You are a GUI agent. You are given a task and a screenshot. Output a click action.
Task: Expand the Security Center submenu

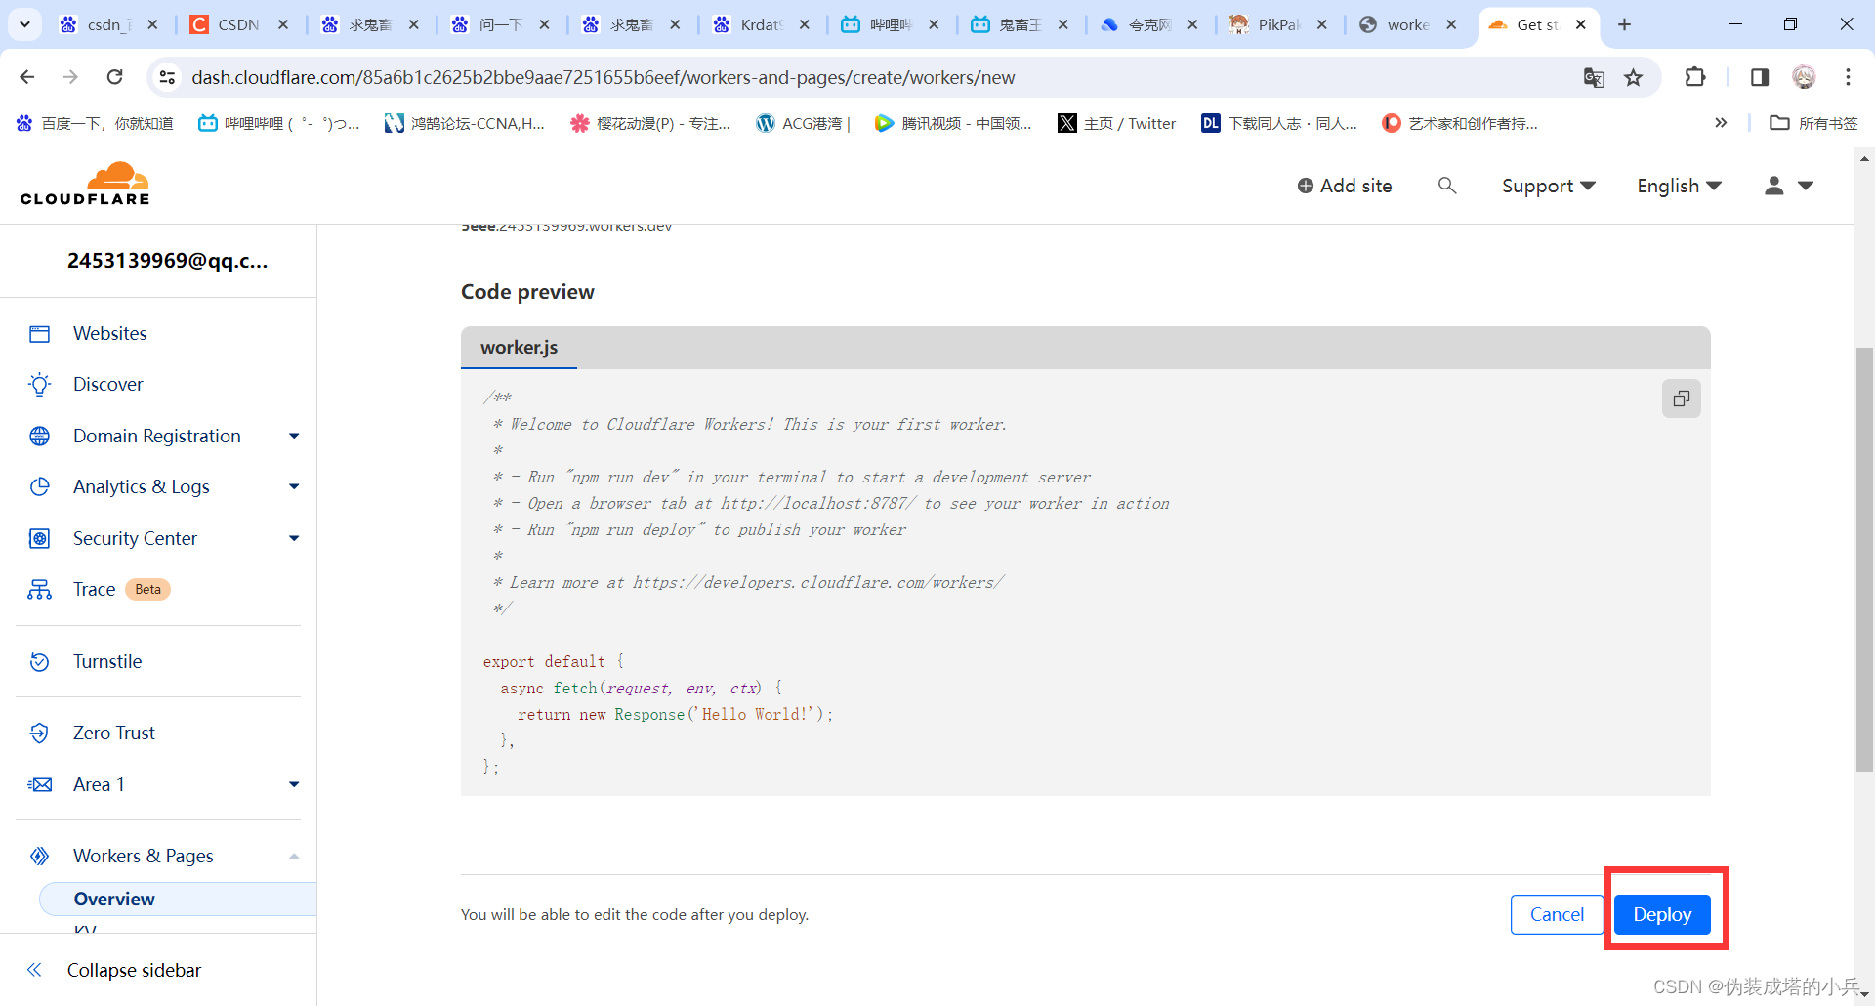pos(294,539)
